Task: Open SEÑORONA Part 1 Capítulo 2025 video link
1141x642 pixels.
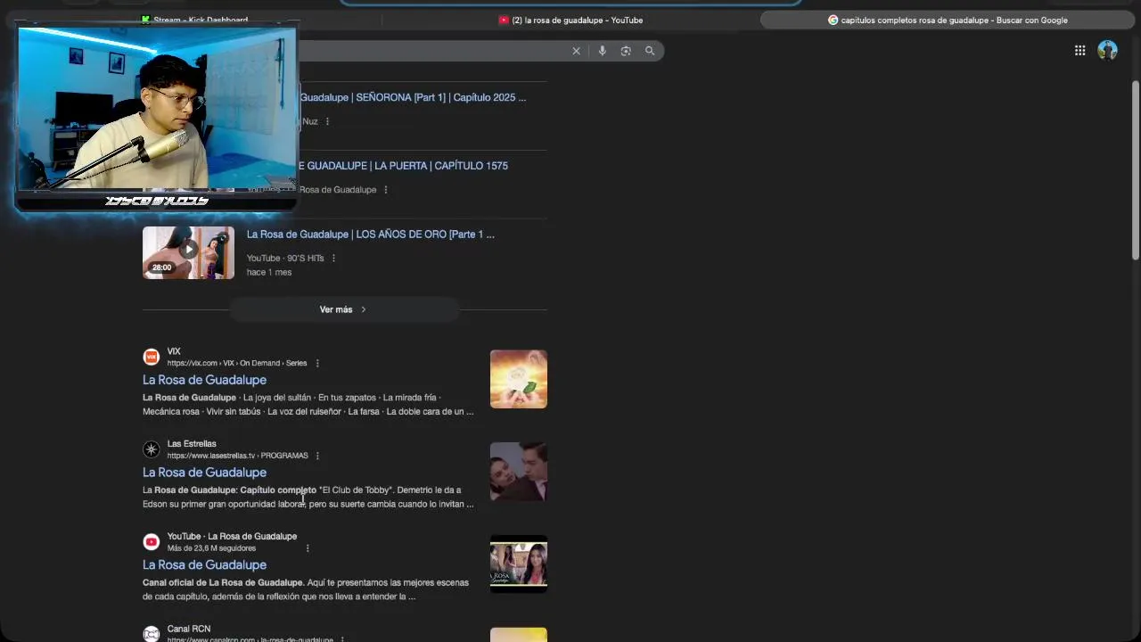Action: (413, 97)
